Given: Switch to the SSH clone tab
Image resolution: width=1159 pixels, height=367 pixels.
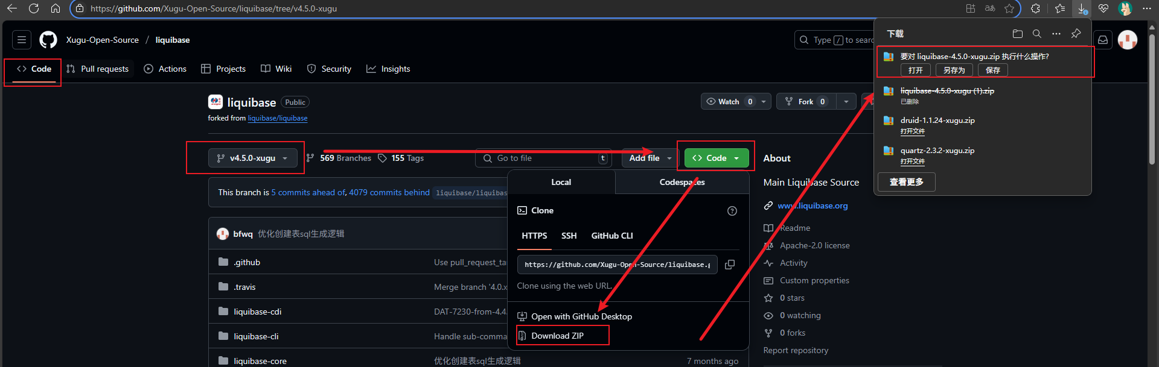Looking at the screenshot, I should 569,236.
